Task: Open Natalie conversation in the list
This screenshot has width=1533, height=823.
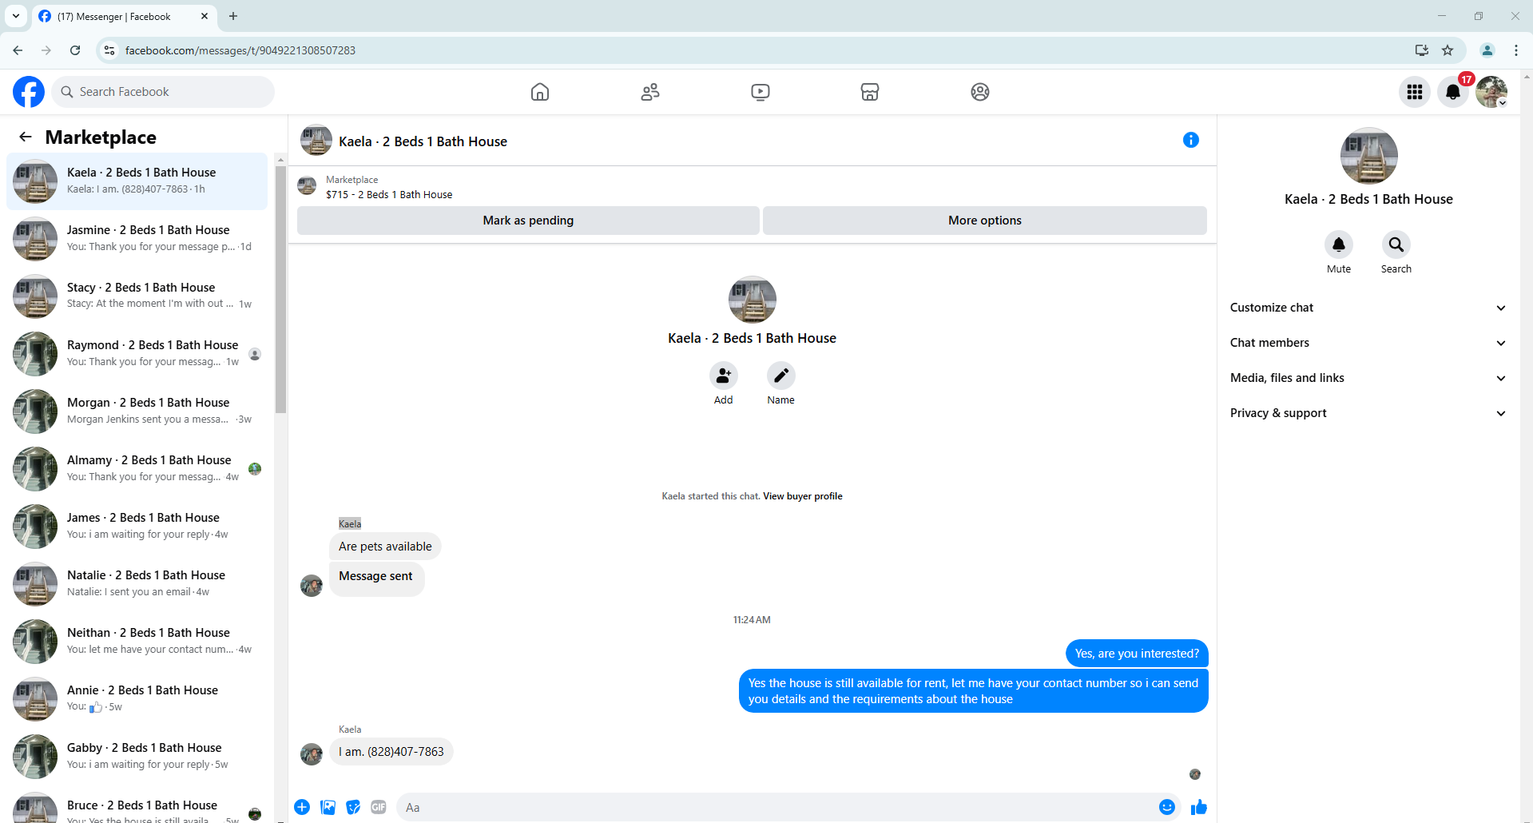Action: [137, 584]
